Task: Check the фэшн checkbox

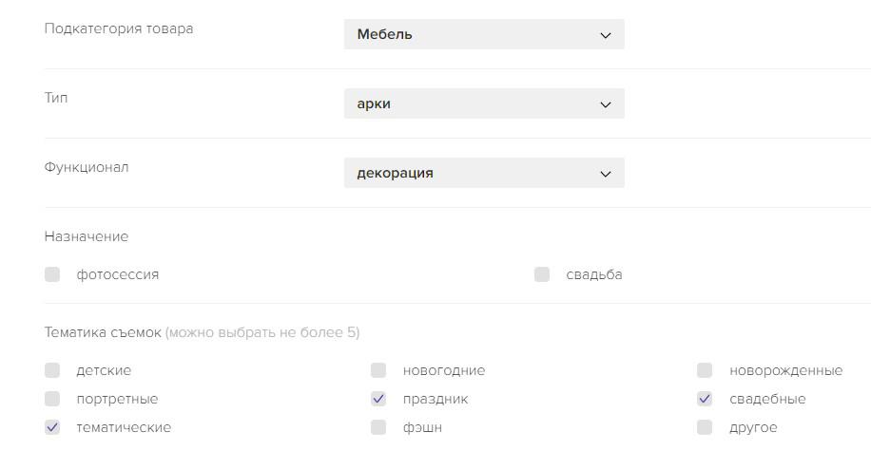Action: point(378,427)
